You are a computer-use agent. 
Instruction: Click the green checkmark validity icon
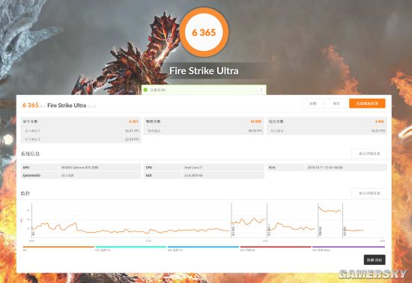pos(145,90)
